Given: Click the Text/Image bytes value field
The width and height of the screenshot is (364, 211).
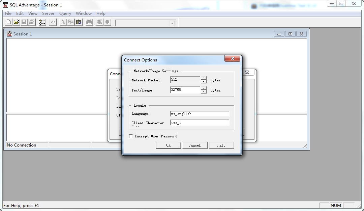Looking at the screenshot, I should [x=185, y=90].
